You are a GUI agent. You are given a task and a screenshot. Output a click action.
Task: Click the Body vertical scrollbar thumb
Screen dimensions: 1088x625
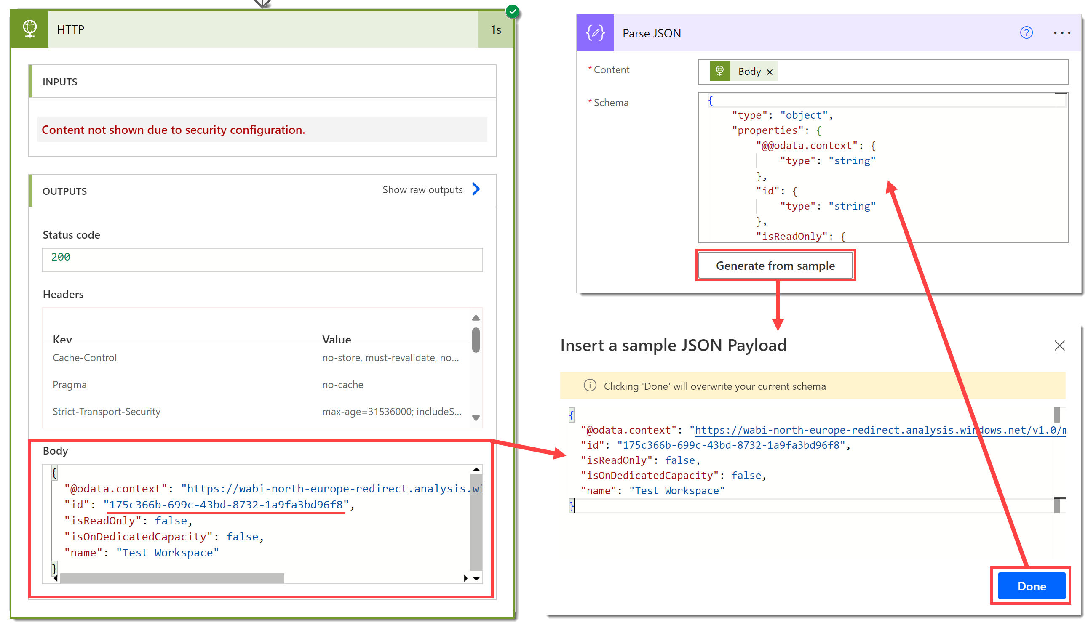click(x=476, y=522)
